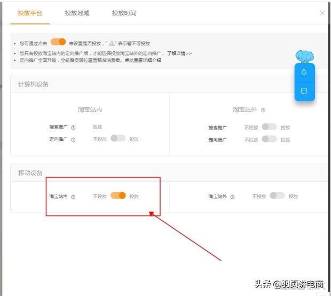Click 不投放 label of mobile 淘宝站外
Viewport: 331px width, 296px height.
pos(259,196)
